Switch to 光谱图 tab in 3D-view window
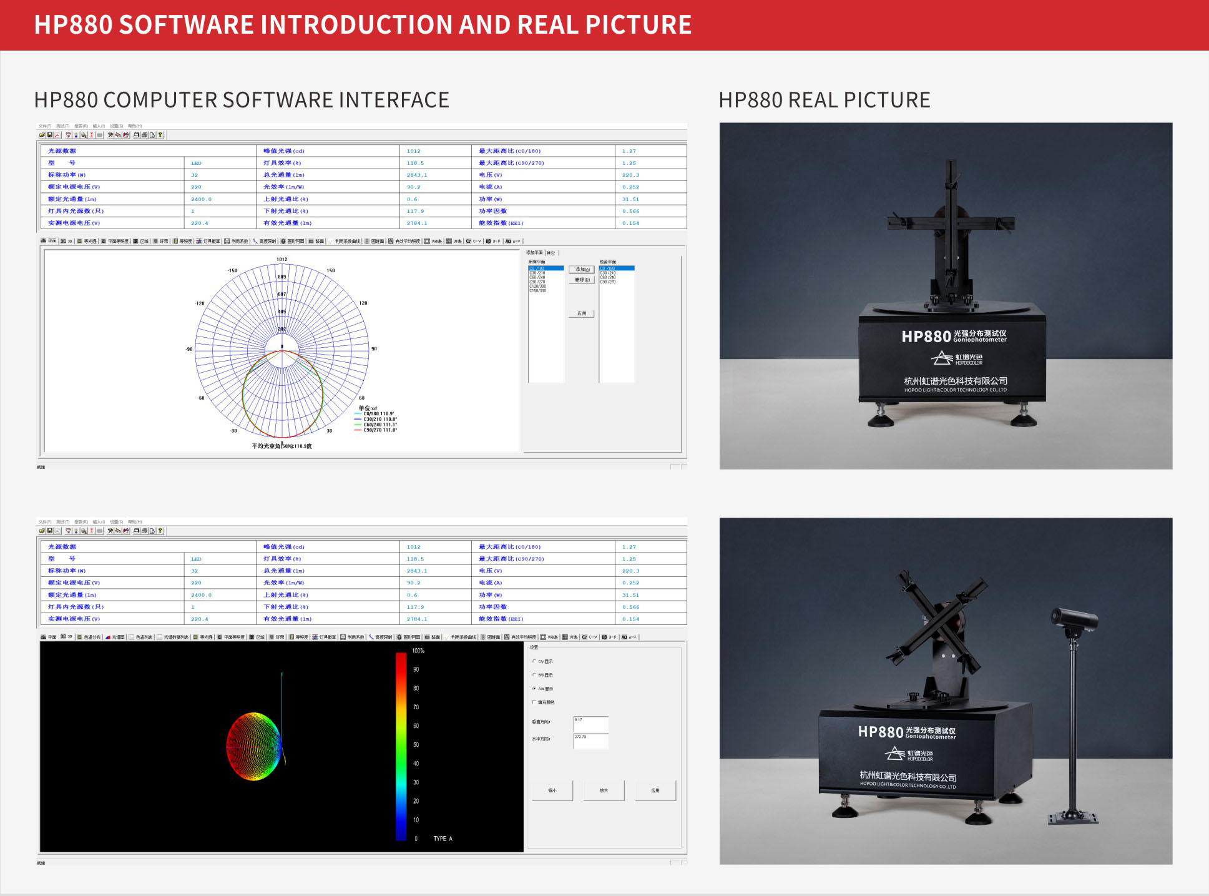The height and width of the screenshot is (896, 1209). tap(115, 637)
